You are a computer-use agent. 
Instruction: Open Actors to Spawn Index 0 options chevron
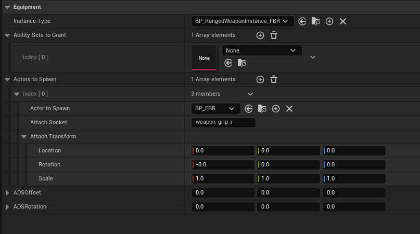click(x=250, y=94)
